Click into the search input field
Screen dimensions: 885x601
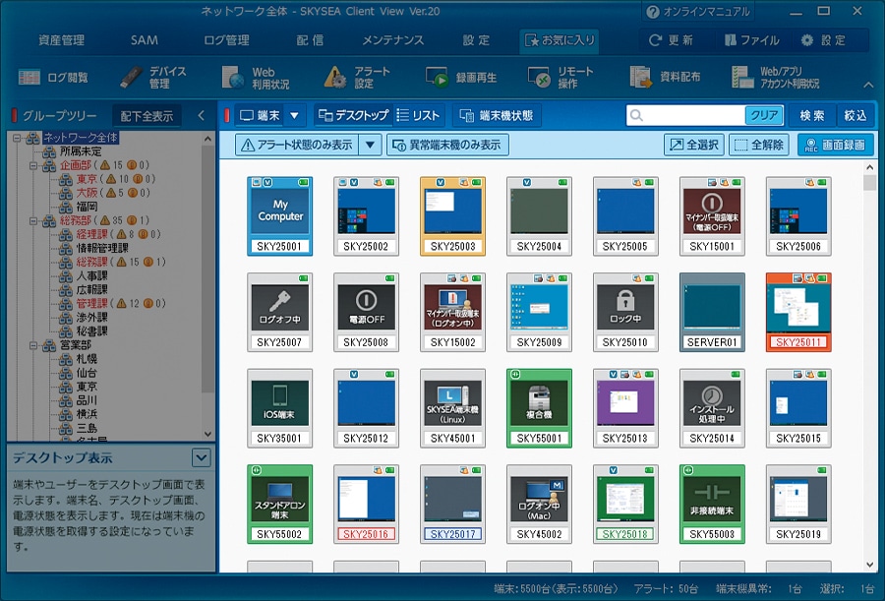pos(694,115)
